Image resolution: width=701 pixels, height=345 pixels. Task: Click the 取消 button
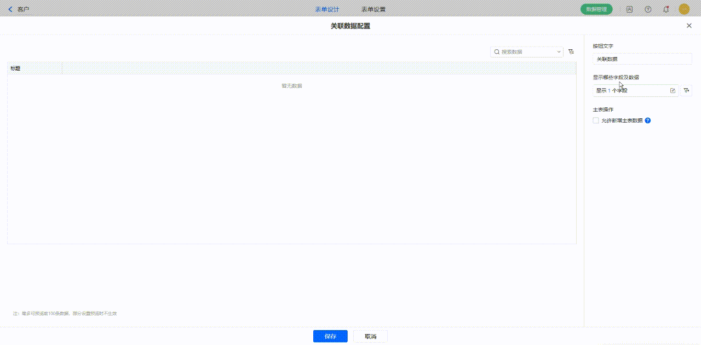pyautogui.click(x=370, y=336)
